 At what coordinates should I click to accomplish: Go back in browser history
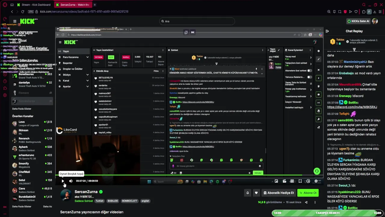12,11
